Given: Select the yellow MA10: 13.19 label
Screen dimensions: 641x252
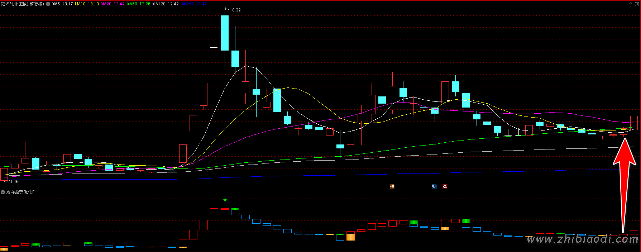Looking at the screenshot, I should click(x=87, y=4).
